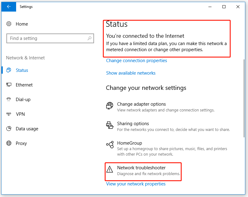Click the Dial-up icon in sidebar
The height and width of the screenshot is (197, 248).
click(x=9, y=100)
